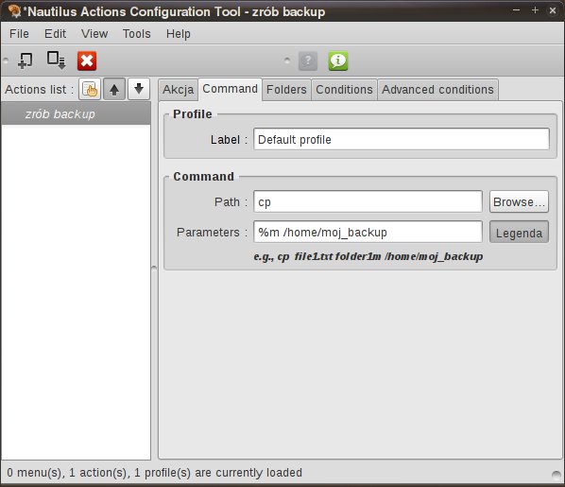565x487 pixels.
Task: Click the Default profile label field
Action: click(401, 139)
